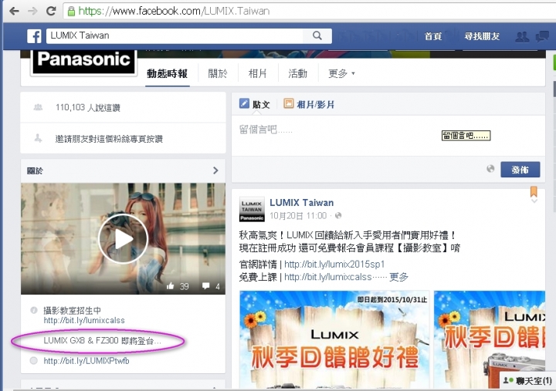Viewport: 556px width, 391px height.
Task: Click 110,103 人說這讚 row
Action: point(123,108)
